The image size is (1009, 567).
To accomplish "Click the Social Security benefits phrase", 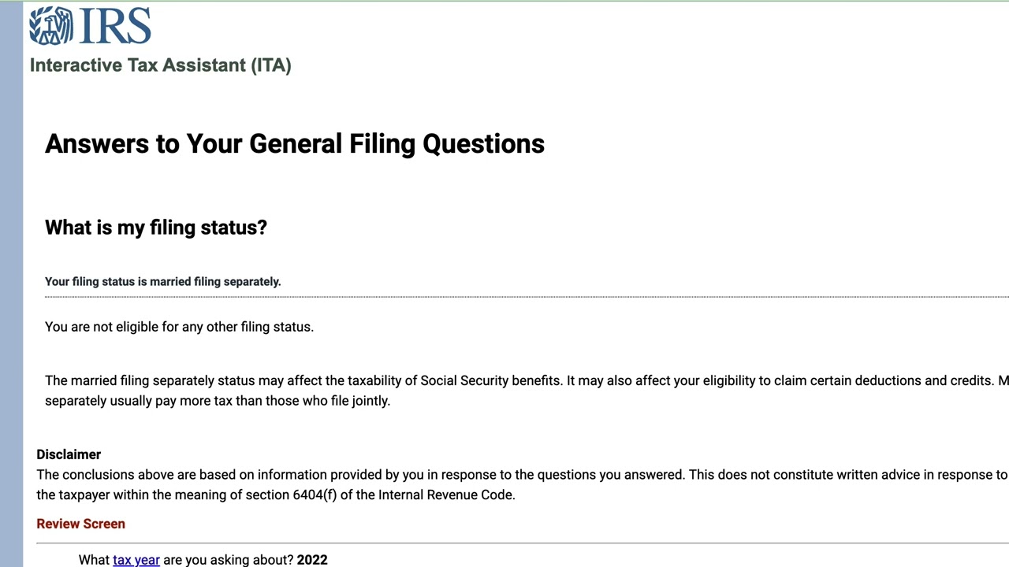I will click(x=491, y=381).
